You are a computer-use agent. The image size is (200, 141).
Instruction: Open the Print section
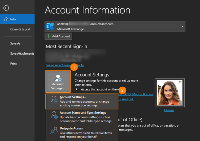14,64
